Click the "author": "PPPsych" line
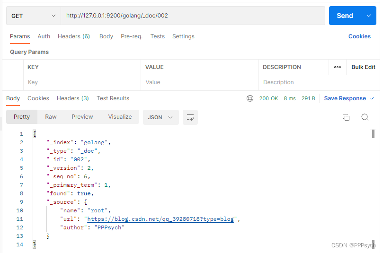This screenshot has height=253, width=383. [x=92, y=227]
